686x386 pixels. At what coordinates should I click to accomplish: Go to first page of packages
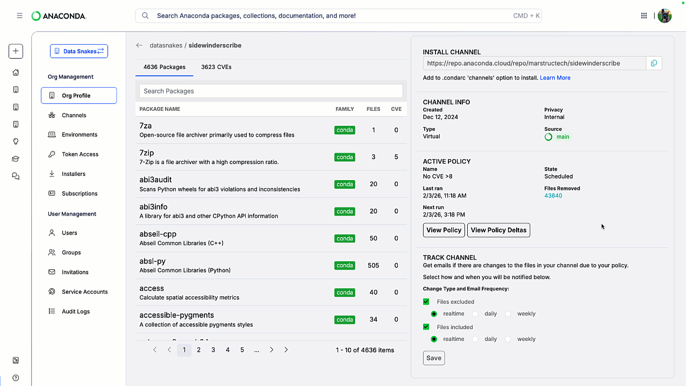click(x=155, y=350)
